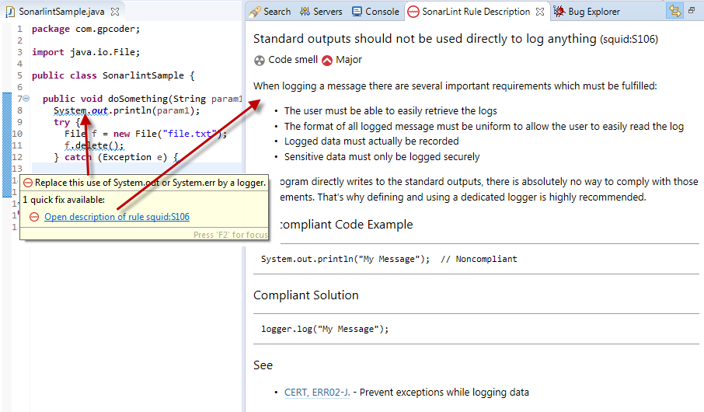Screen dimensions: 704x412
Task: Switch to the Console tab
Action: 375,12
